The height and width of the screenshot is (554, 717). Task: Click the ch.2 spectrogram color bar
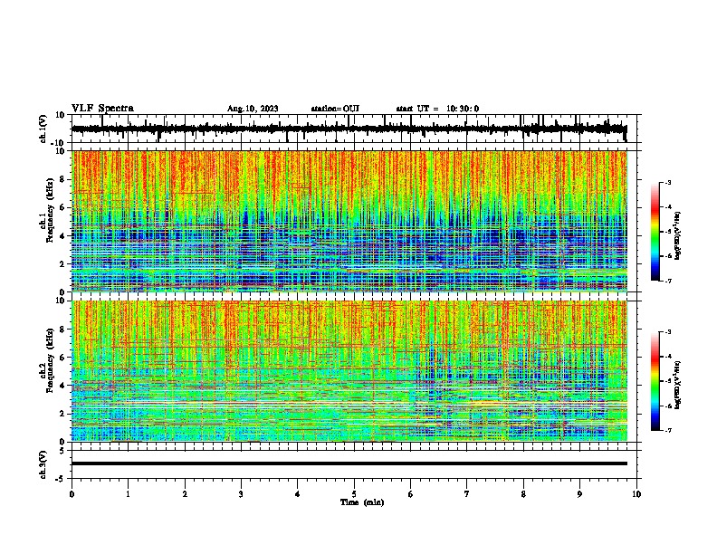coord(655,381)
